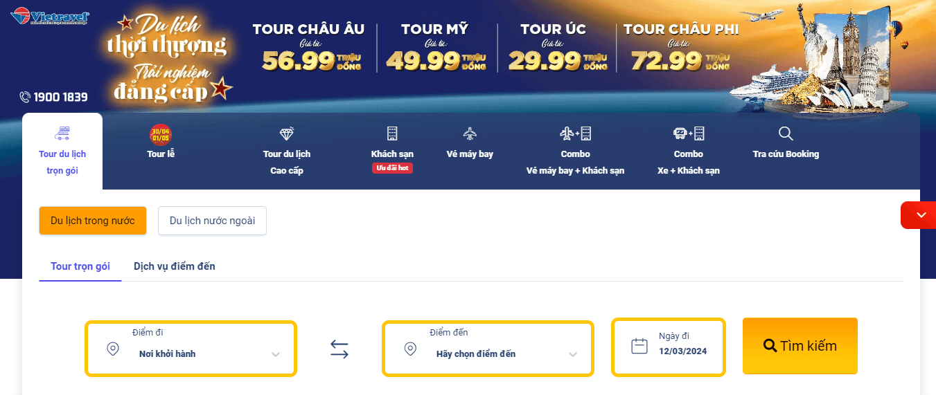Image resolution: width=936 pixels, height=395 pixels.
Task: Click Tra cứu Booking magnifier icon
Action: pyautogui.click(x=786, y=134)
